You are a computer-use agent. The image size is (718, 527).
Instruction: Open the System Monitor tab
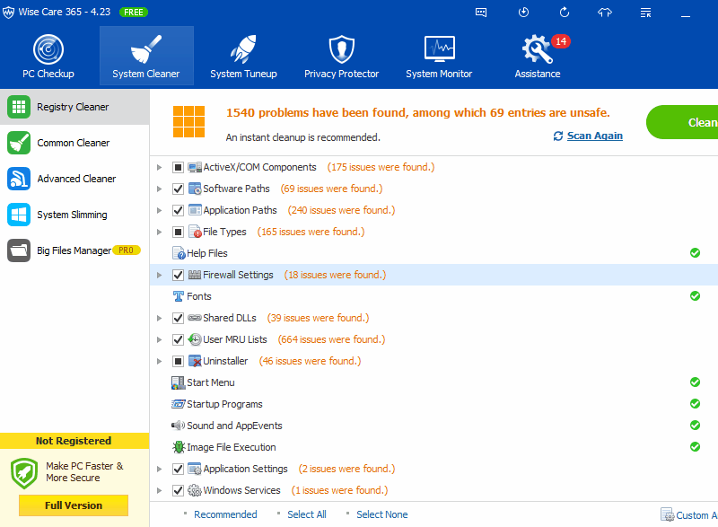(x=439, y=56)
